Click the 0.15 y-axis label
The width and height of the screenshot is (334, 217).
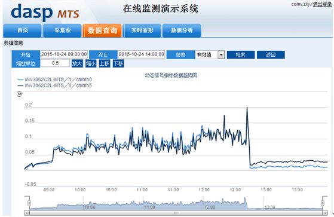(x=30, y=121)
